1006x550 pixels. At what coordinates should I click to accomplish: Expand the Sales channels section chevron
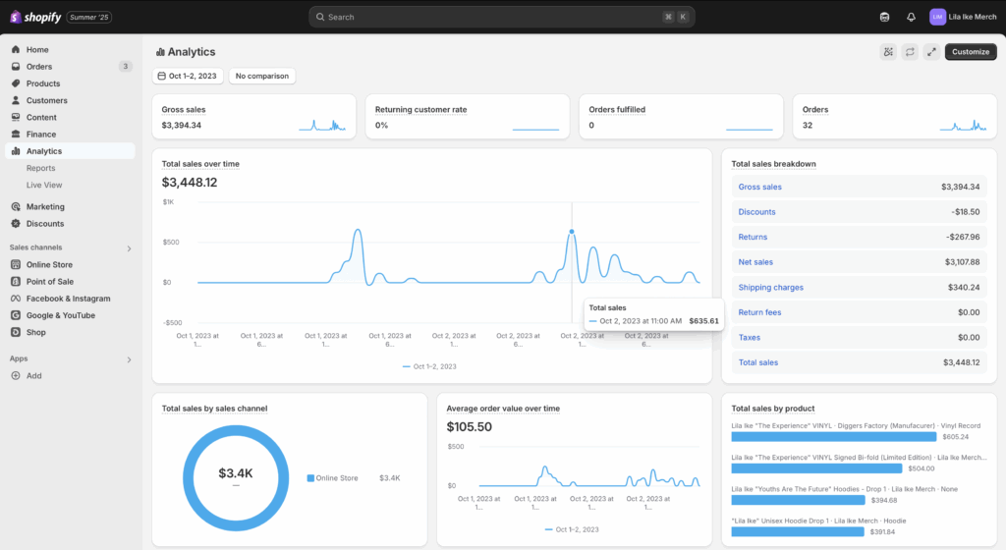(x=129, y=248)
